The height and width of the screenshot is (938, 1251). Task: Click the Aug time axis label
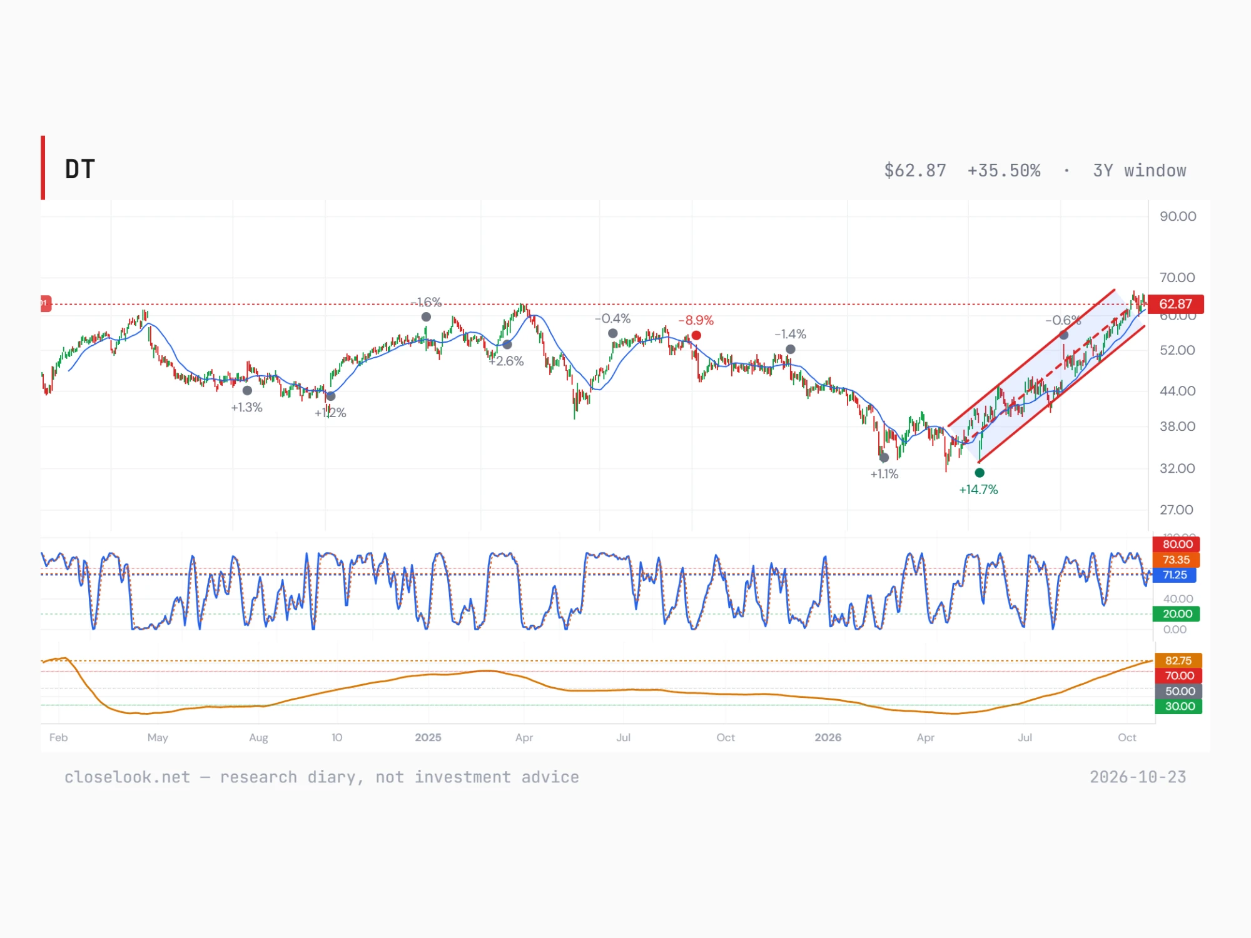tap(258, 737)
